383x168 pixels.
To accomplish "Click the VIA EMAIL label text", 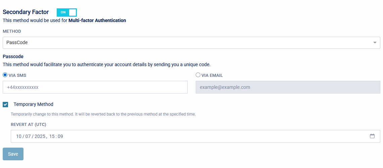I will 212,75.
